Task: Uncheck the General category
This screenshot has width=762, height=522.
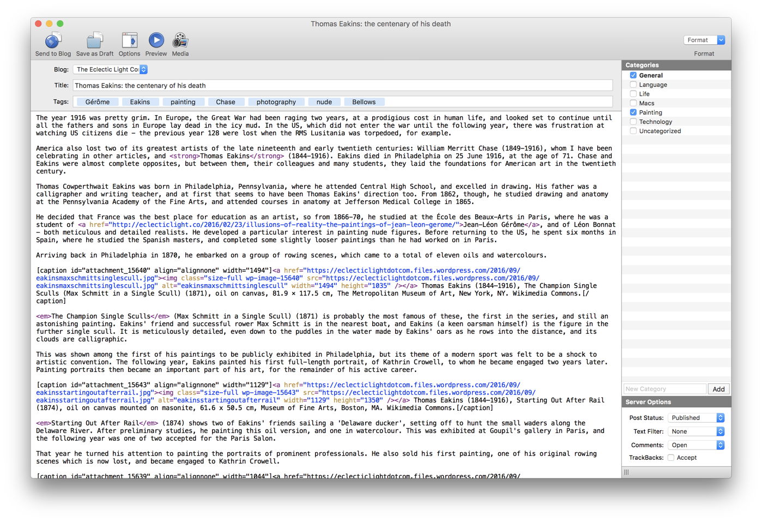Action: 633,75
